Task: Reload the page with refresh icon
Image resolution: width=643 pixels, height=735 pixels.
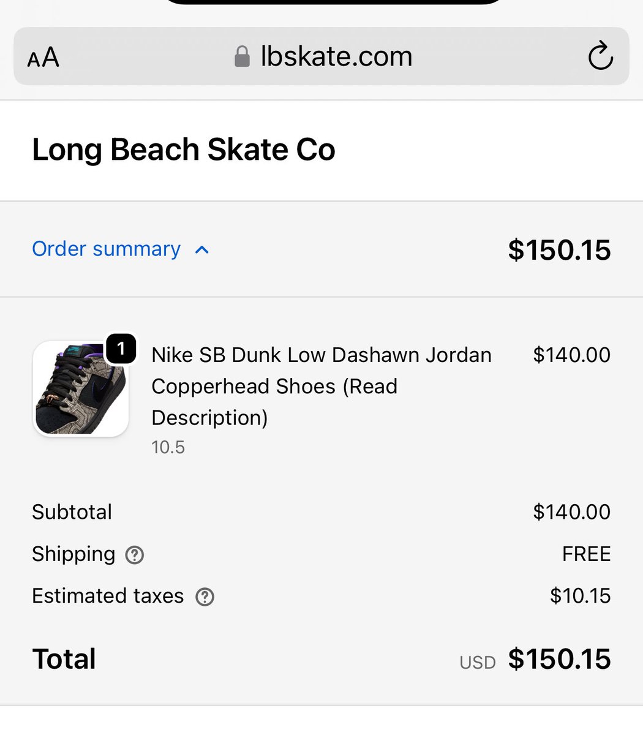Action: coord(601,56)
